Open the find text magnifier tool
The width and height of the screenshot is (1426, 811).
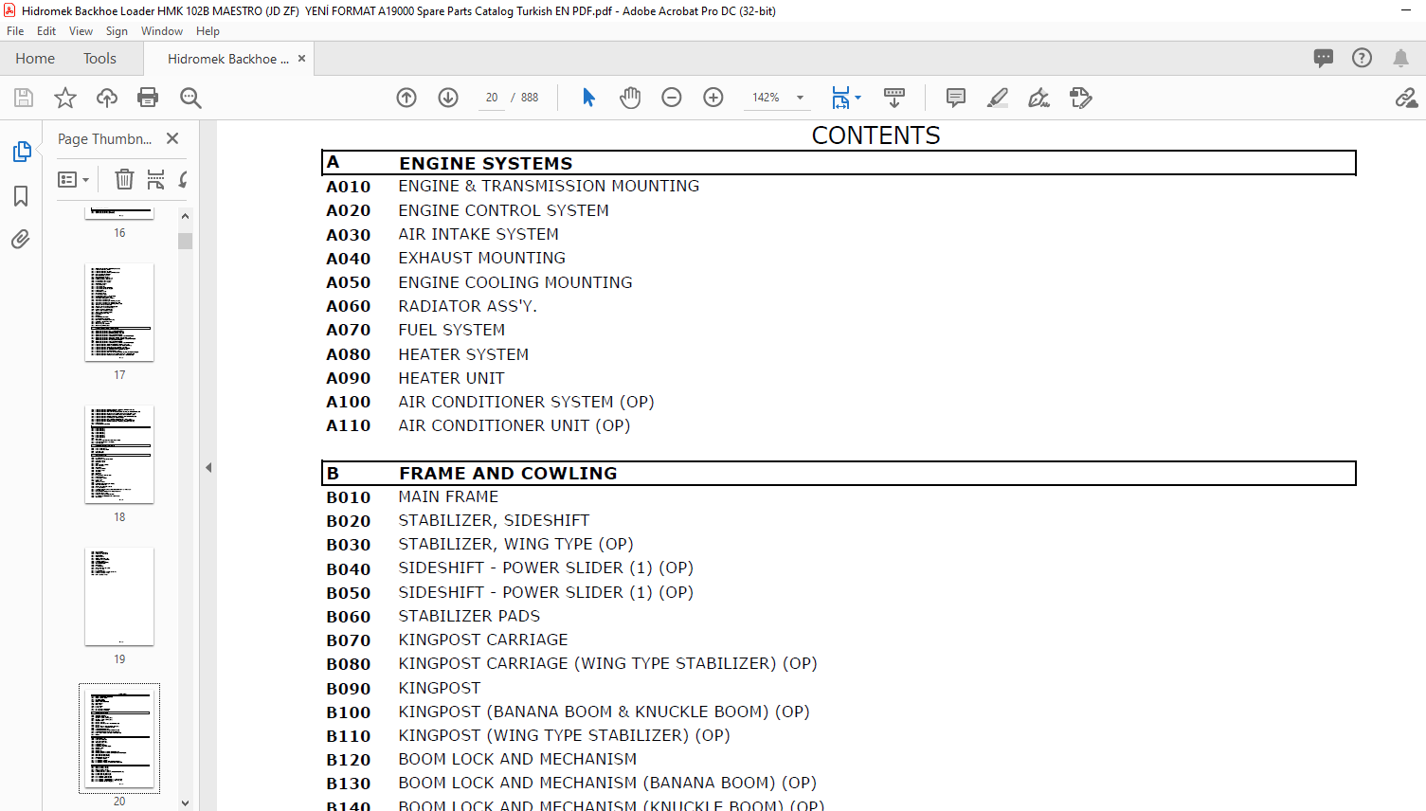(x=190, y=98)
